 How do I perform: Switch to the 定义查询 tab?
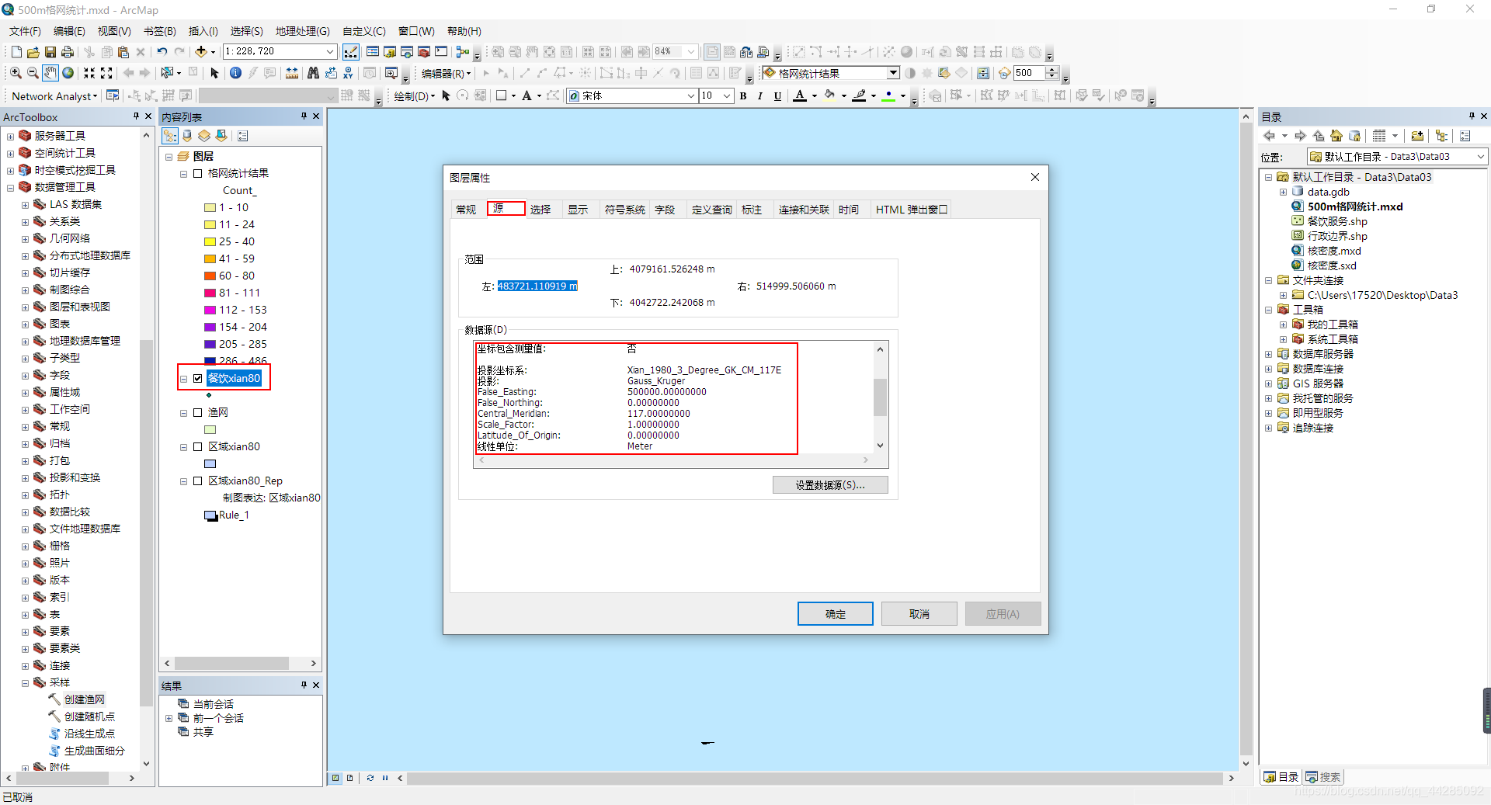(712, 210)
